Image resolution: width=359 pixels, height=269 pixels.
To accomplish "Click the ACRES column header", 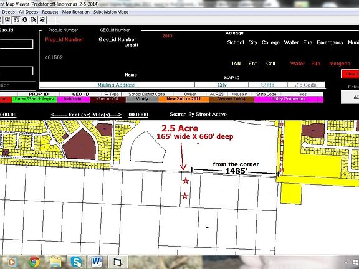I will click(217, 94).
